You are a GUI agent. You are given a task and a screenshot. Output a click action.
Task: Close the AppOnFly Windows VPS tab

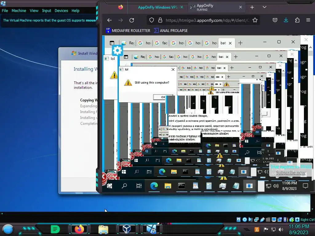click(x=182, y=7)
